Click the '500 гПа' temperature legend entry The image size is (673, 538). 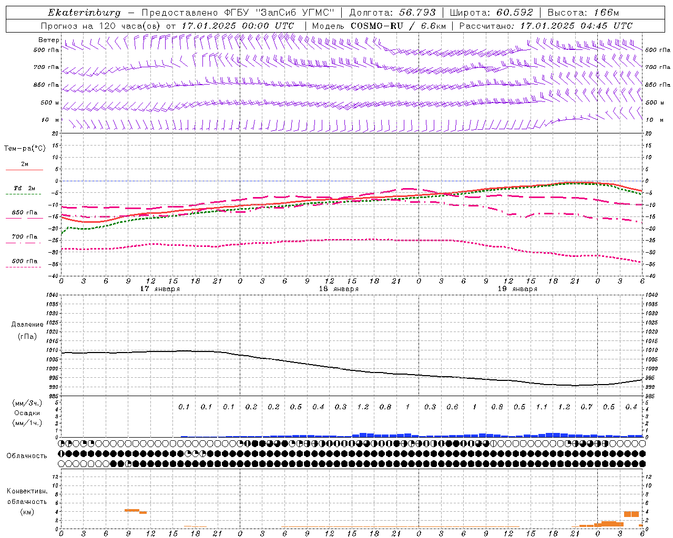click(24, 261)
